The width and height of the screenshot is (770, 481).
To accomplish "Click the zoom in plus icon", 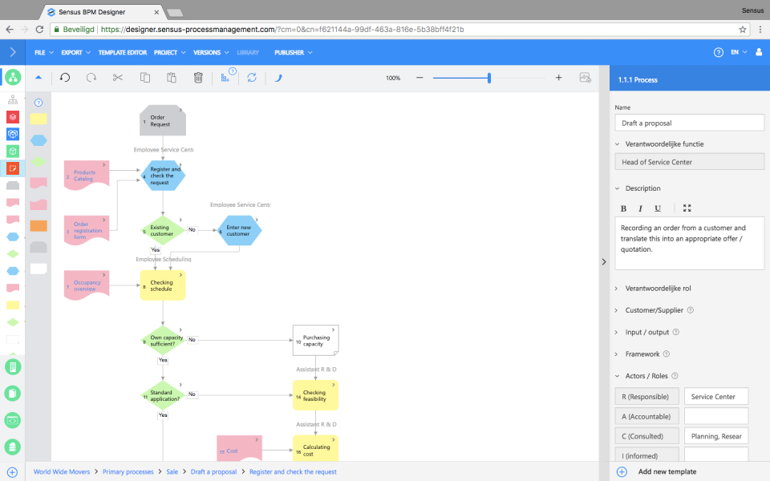I will (558, 78).
